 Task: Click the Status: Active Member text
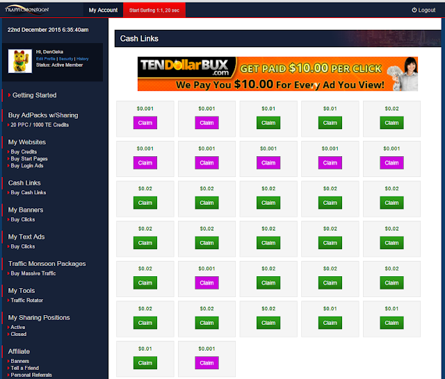pyautogui.click(x=59, y=65)
